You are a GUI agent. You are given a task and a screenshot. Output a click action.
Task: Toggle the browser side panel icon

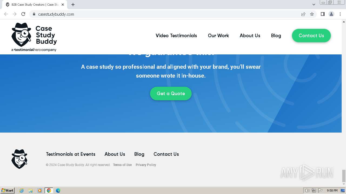[x=322, y=14]
